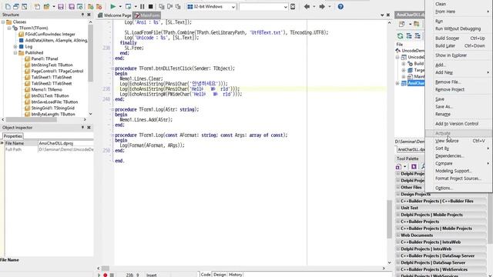Click the mobile device icon after combo box
Screen dimensions: 493x277
pyautogui.click(x=293, y=6)
